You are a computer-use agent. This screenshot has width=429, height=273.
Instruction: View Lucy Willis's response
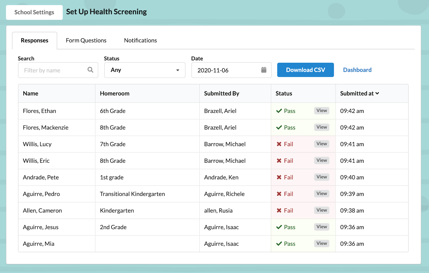point(322,144)
